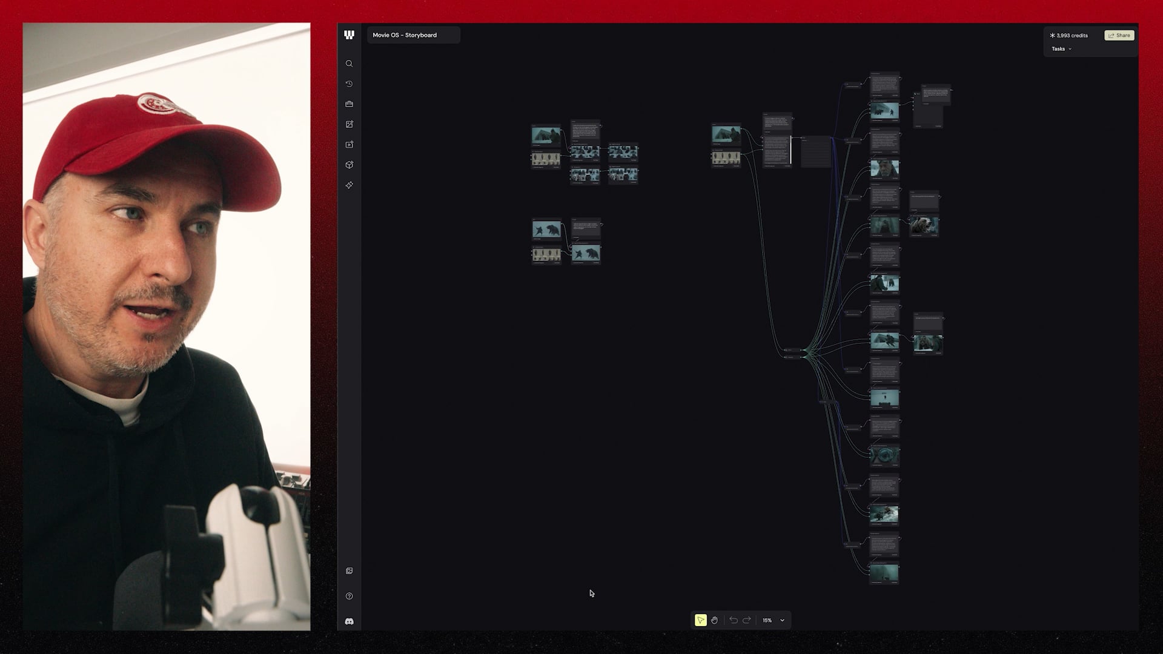Click the help question mark icon
This screenshot has width=1163, height=654.
click(x=350, y=596)
